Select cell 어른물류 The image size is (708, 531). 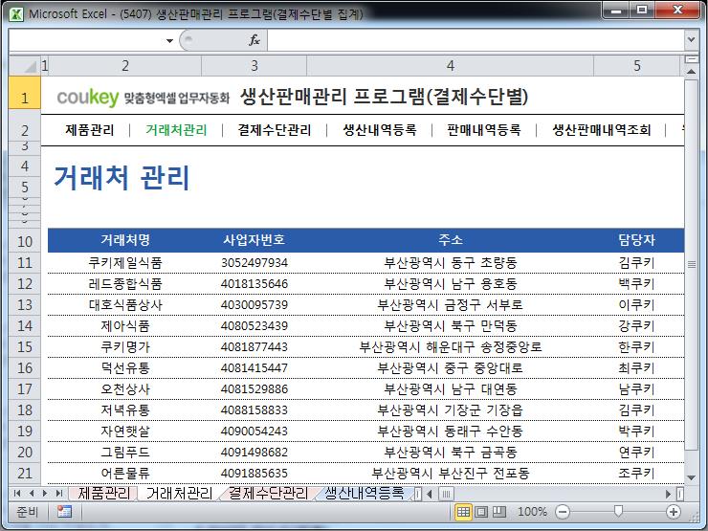coord(125,474)
